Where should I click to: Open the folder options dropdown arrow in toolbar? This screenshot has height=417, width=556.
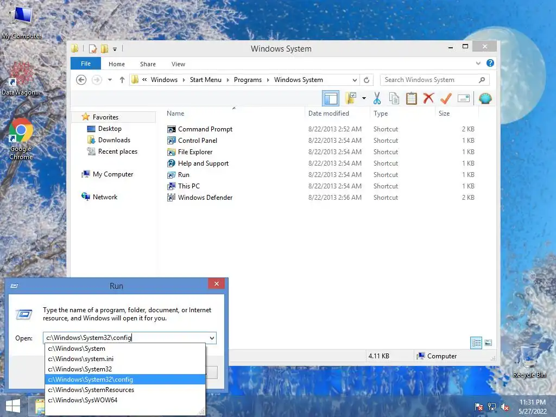point(364,98)
